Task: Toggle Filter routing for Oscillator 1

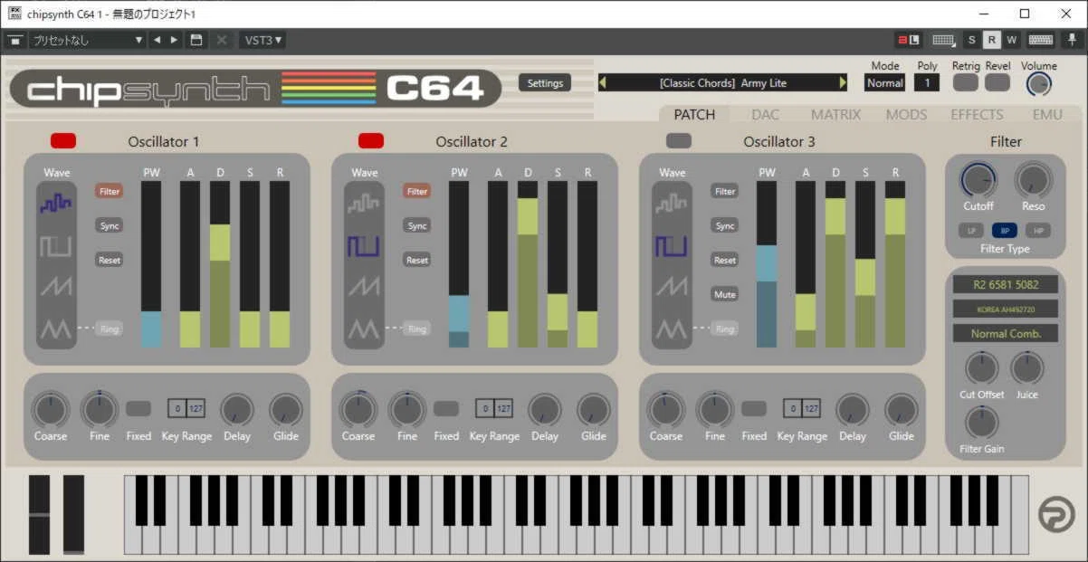Action: (x=110, y=191)
